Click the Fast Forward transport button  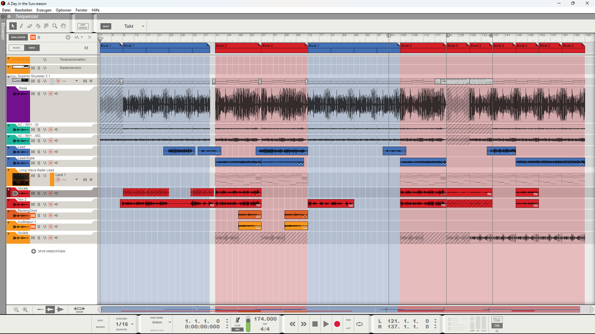pos(304,324)
